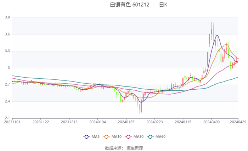The image size is (248, 151).
Task: Click the 20240429 date axis label
Action: point(238,122)
